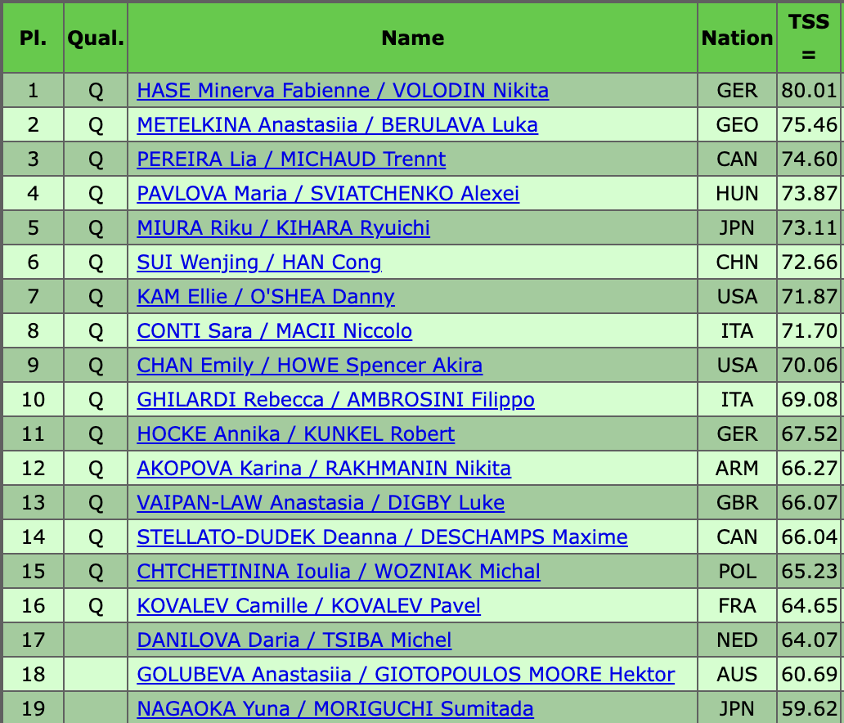Open MIURA Riku / KIHARA Ryuichi page
Screen dimensions: 844x723
[x=283, y=228]
